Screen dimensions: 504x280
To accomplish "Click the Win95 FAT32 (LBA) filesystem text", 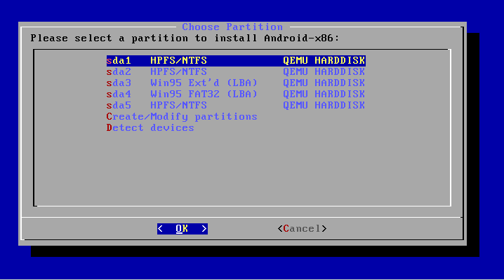I will click(204, 94).
